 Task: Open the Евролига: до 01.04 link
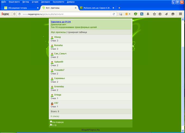click(60, 21)
